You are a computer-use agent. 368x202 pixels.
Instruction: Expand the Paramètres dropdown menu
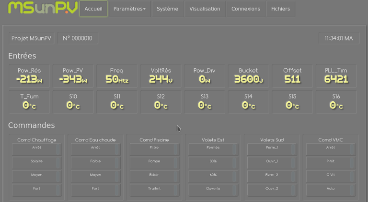[129, 9]
